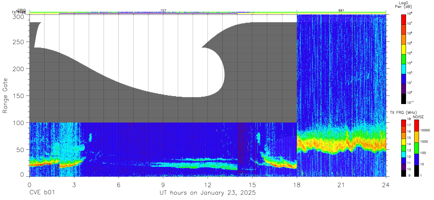Image resolution: width=434 pixels, height=200 pixels.
Task: Click the cyan segment of Lag0 power colorbar
Action: tap(404, 68)
